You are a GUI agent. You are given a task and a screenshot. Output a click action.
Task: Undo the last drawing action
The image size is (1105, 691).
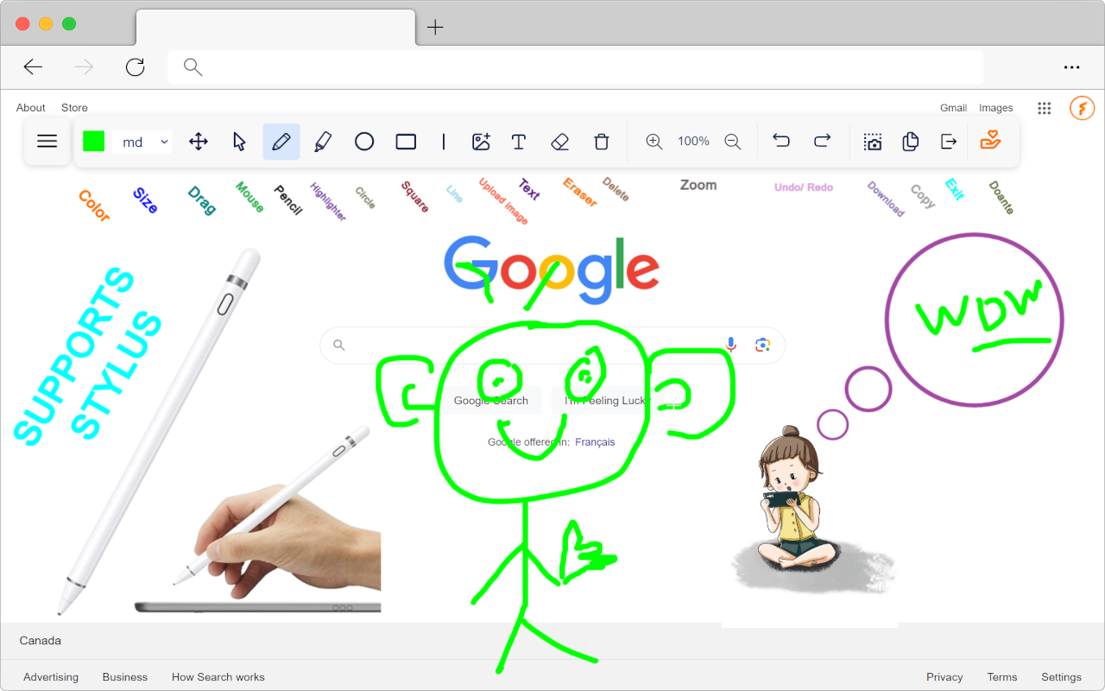click(781, 141)
